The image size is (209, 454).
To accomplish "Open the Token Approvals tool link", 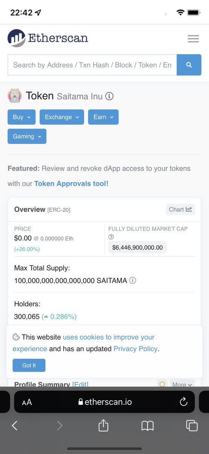I will [x=71, y=183].
